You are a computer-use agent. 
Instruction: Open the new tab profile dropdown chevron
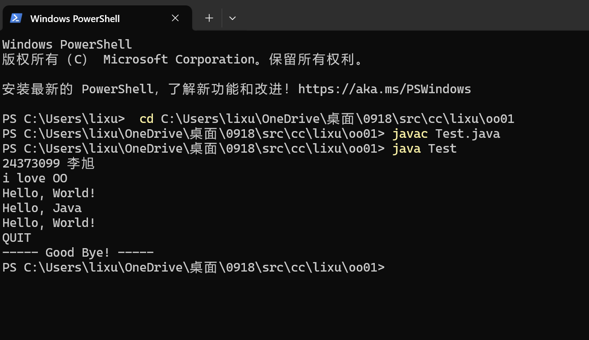click(232, 18)
